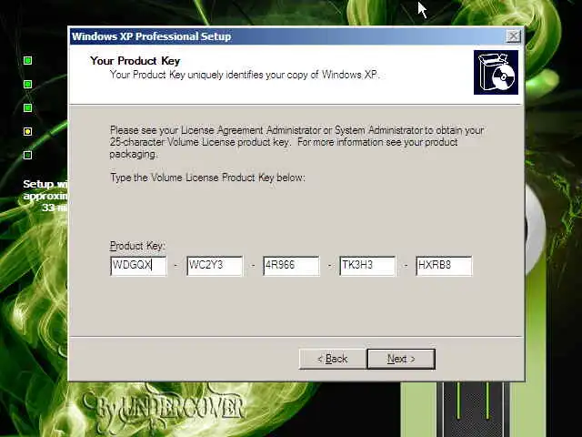Go back with the Back button
Screen dimensions: 582x437
pyautogui.click(x=333, y=359)
